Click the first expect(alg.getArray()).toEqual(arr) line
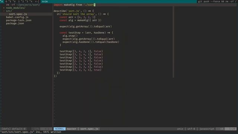This screenshot has width=238, height=134. (86, 26)
